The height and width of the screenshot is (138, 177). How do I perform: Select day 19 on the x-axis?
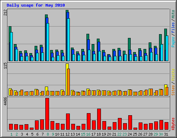104,134
